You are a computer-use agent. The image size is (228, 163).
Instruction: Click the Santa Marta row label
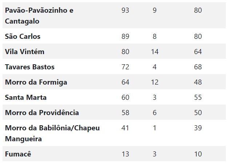[x=26, y=97]
